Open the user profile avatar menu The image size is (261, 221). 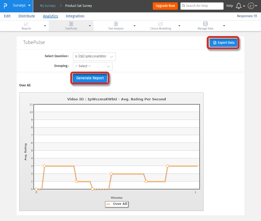[251, 6]
